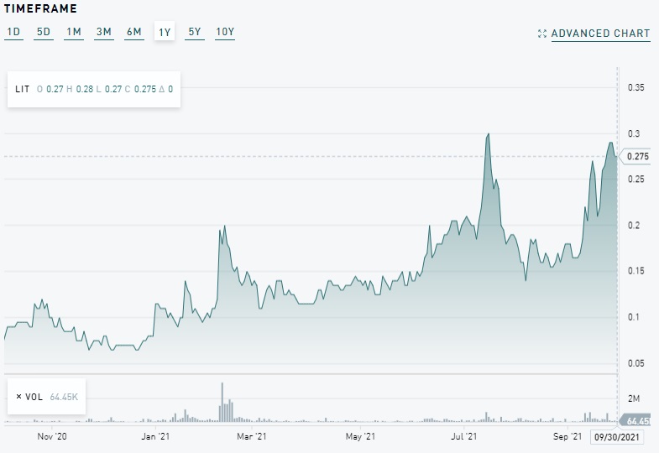Click the 0.35 price axis label

[x=635, y=87]
